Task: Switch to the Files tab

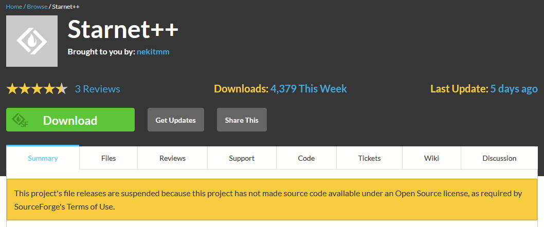Action: (108, 158)
